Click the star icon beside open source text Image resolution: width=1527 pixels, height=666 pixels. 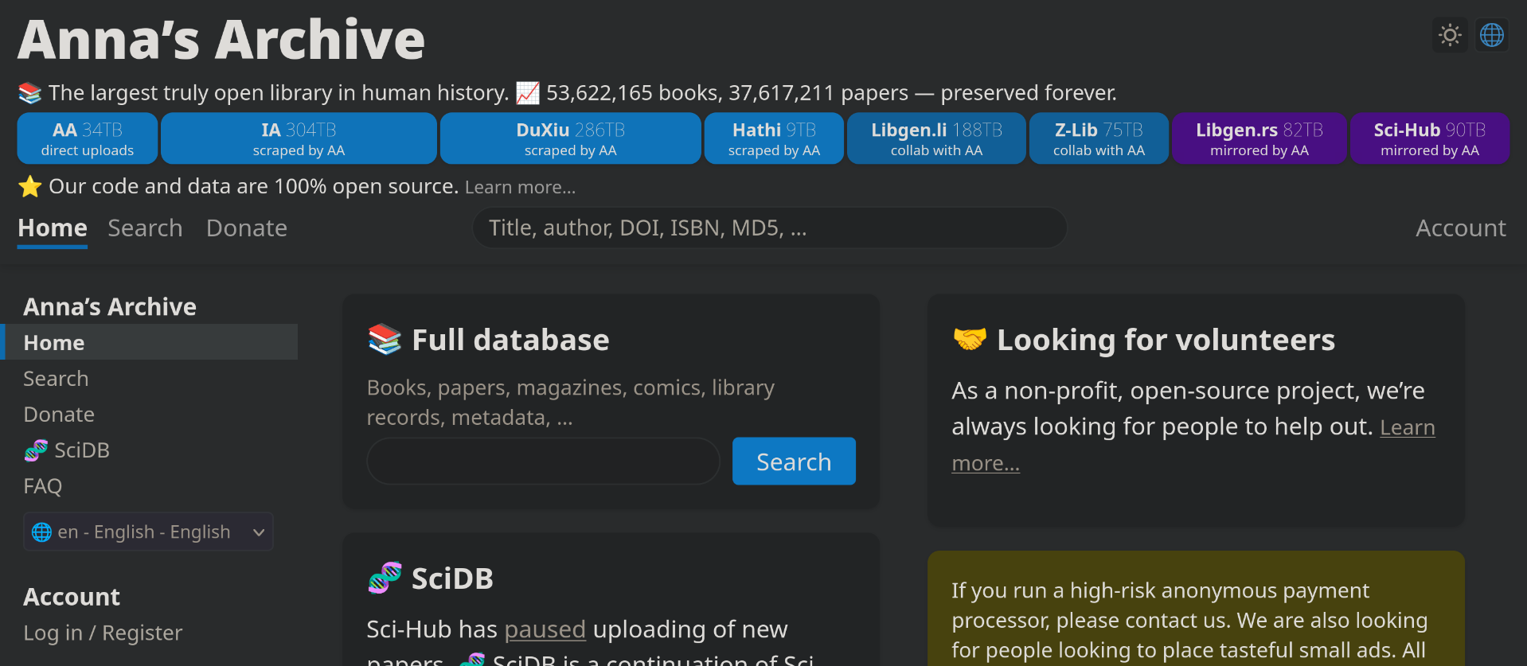point(30,186)
